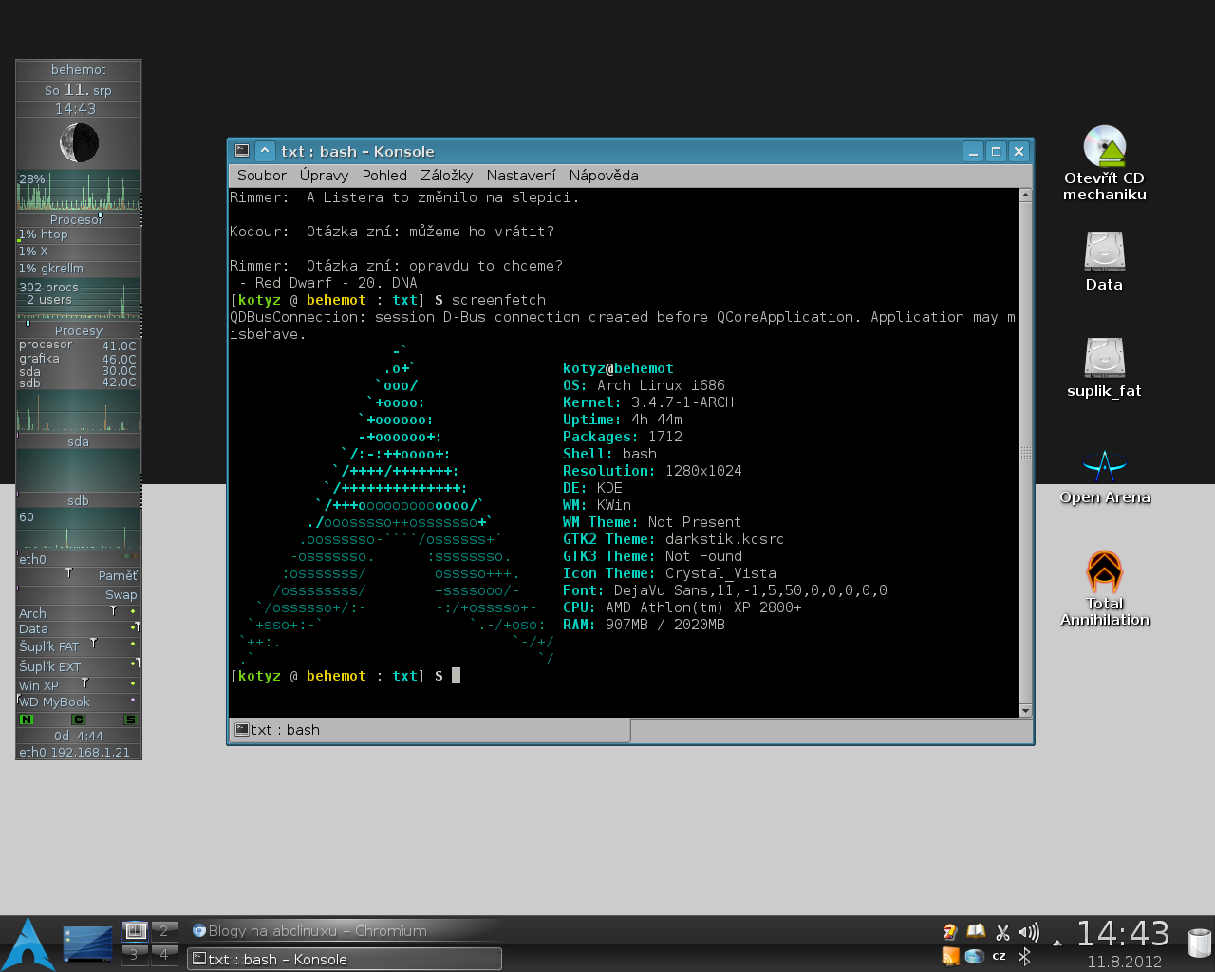Open the Soubor menu
Screen dimensions: 1215x972
tap(262, 176)
